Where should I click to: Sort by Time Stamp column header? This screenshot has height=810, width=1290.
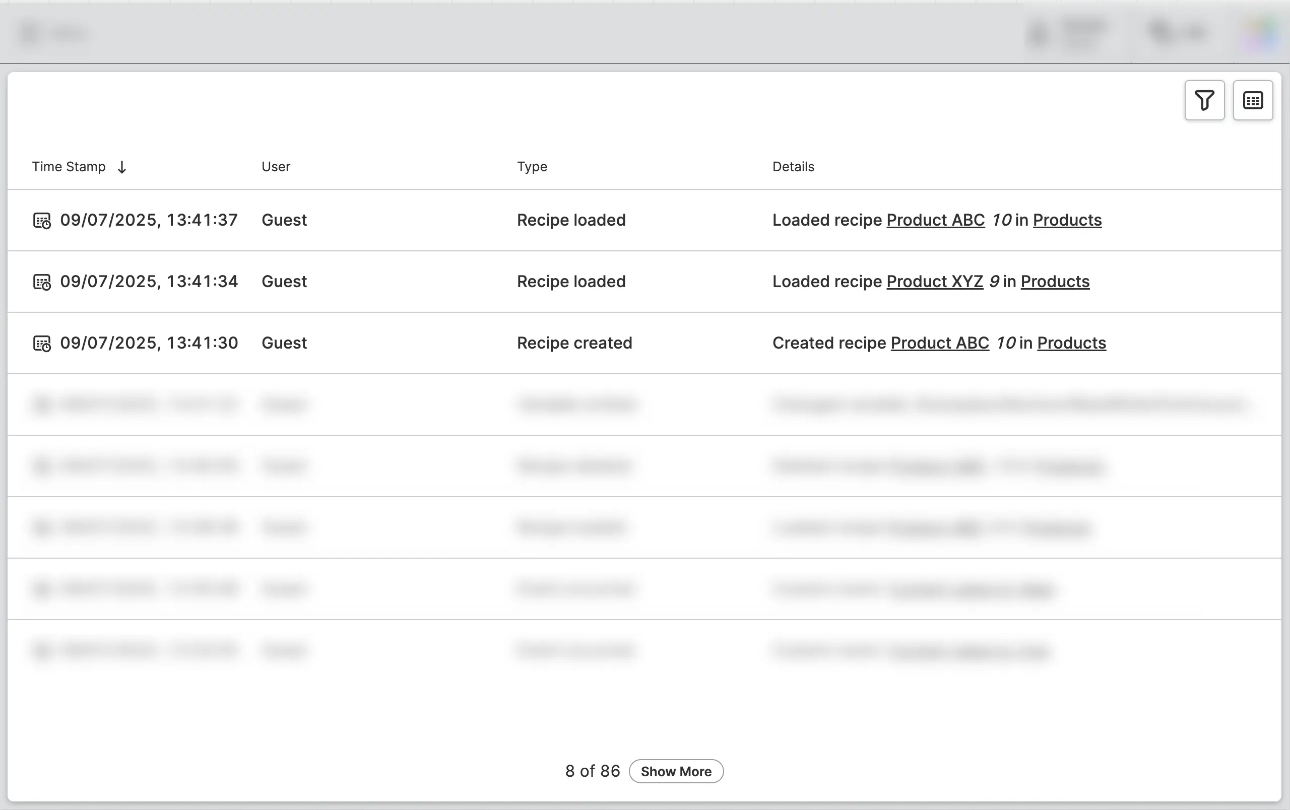coord(69,167)
